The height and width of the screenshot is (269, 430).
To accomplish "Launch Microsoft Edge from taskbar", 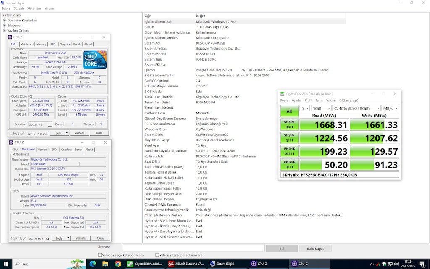I will pyautogui.click(x=93, y=264).
